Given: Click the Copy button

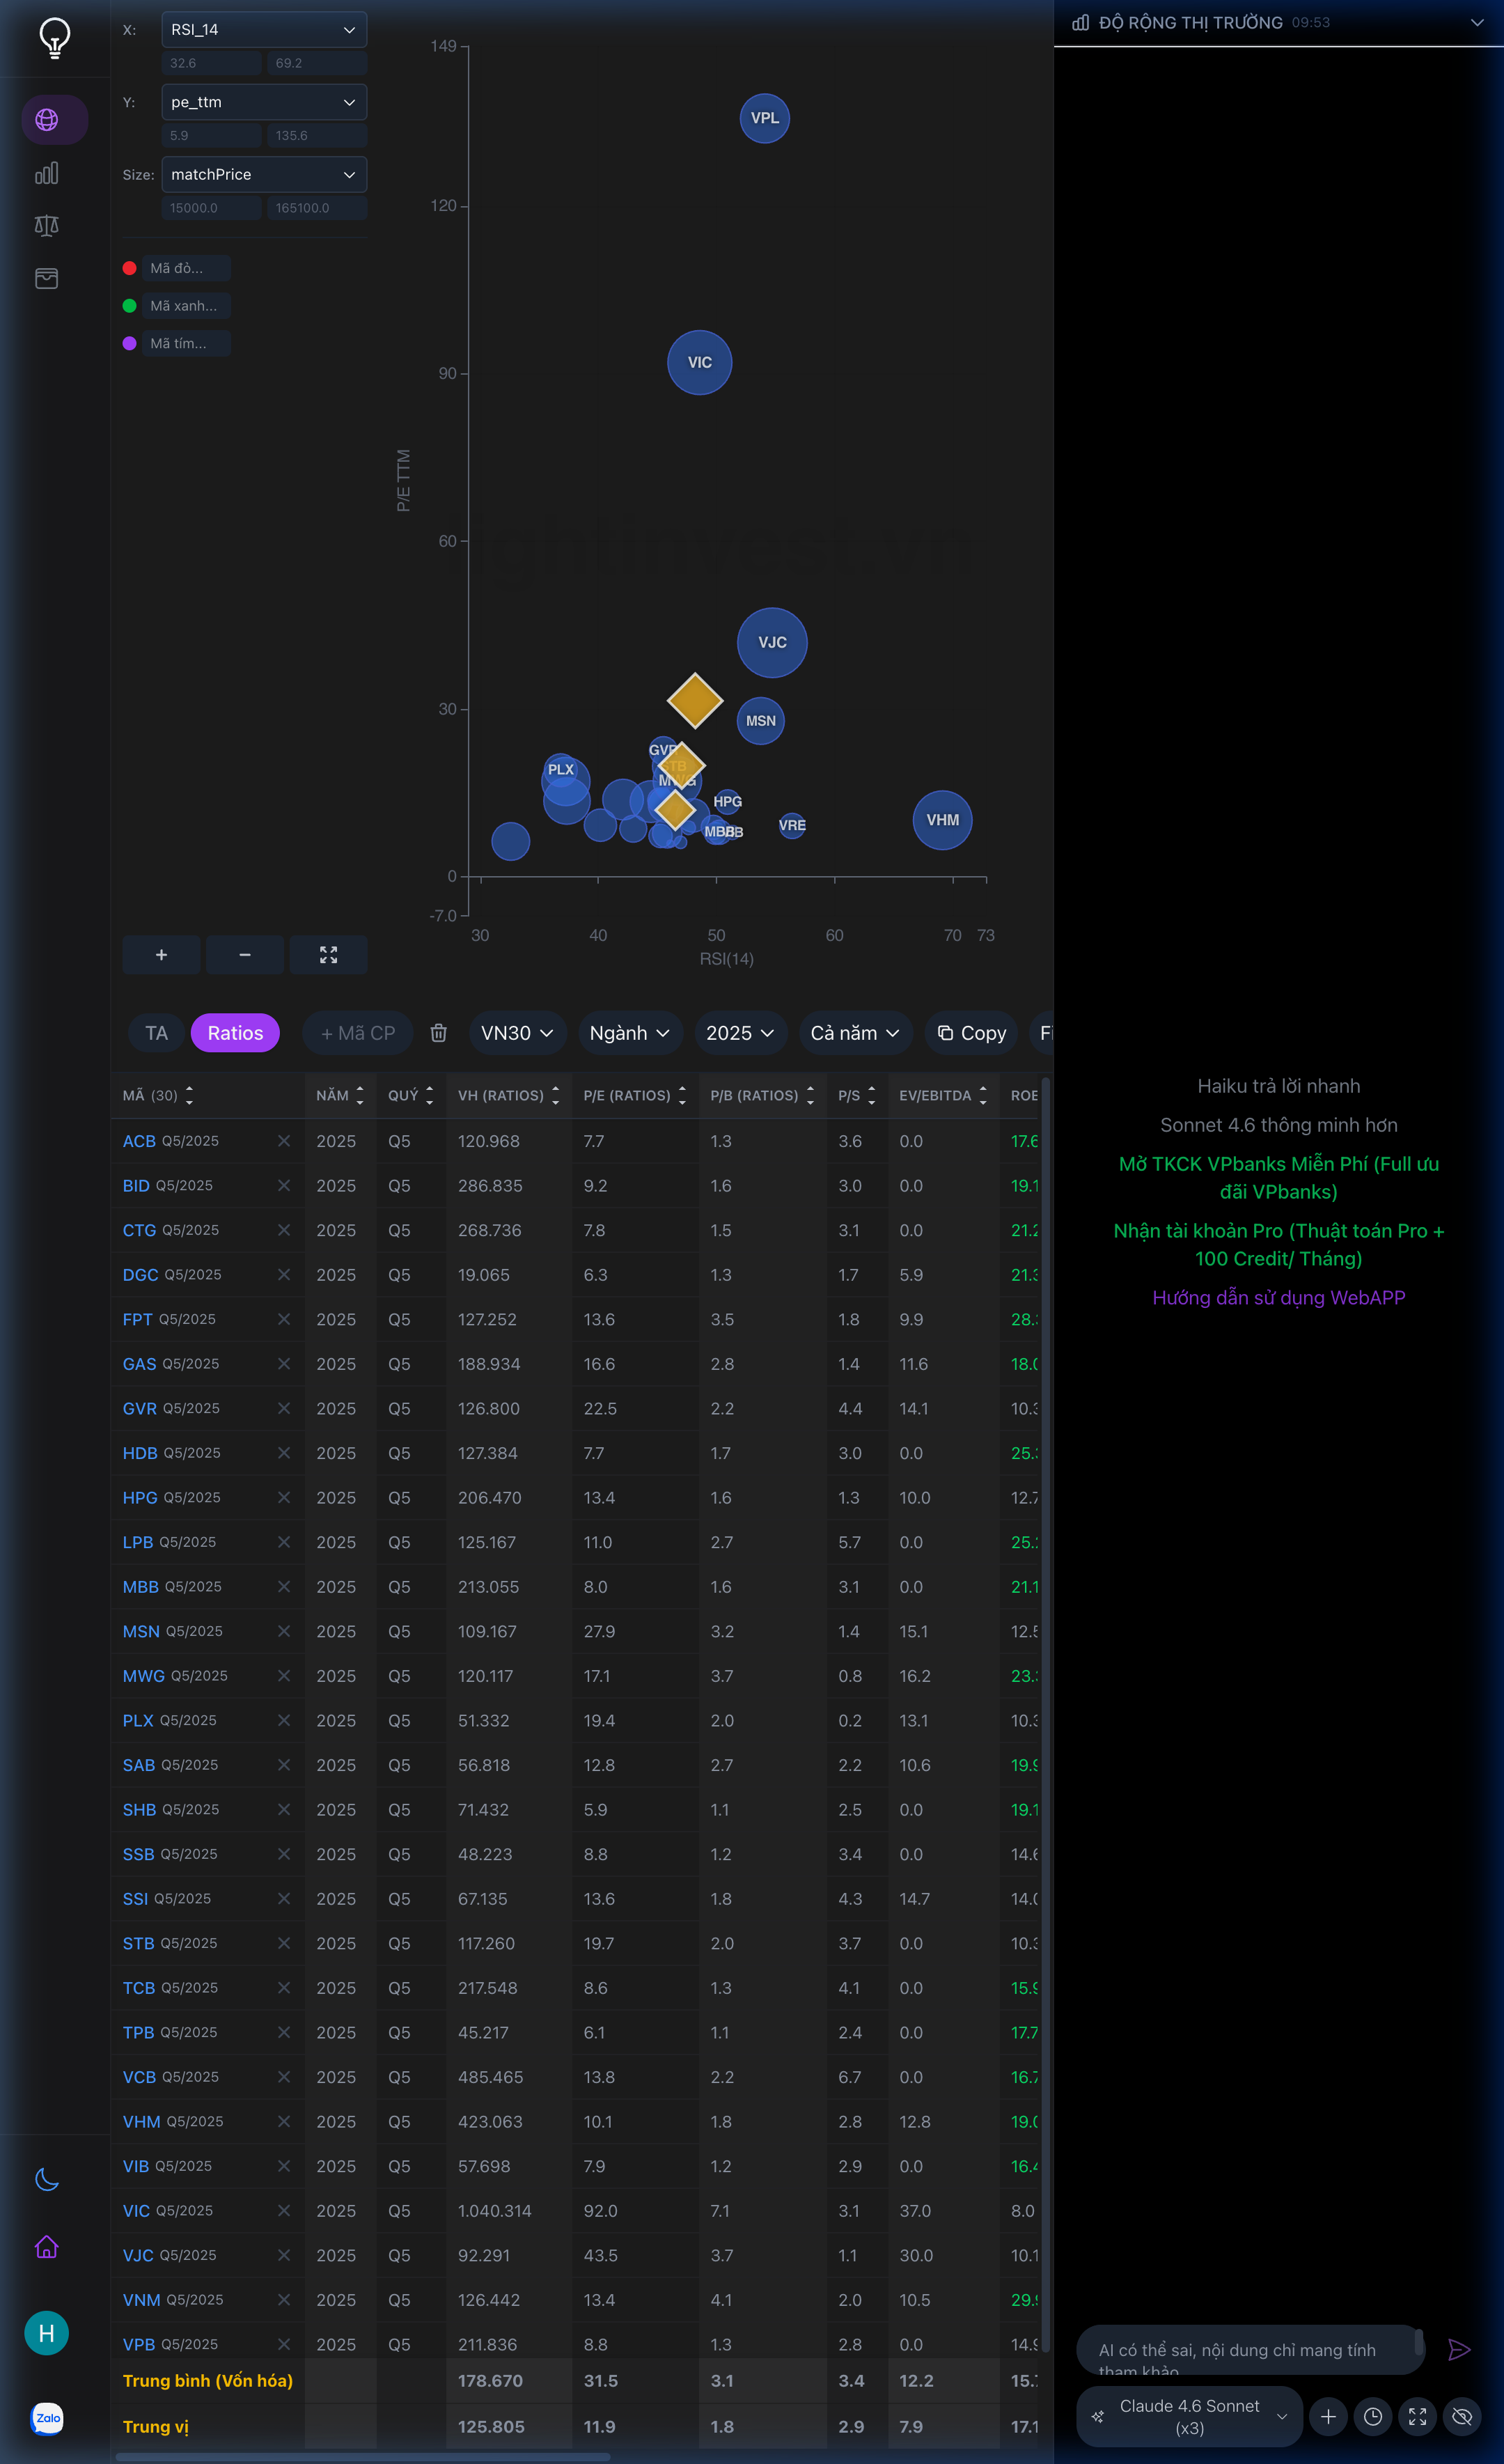Looking at the screenshot, I should tap(972, 1033).
